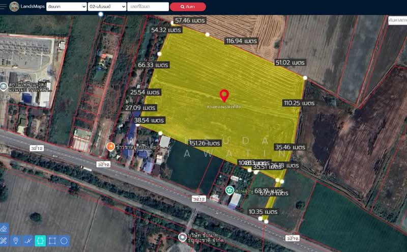Click the LandsMaps title text
This screenshot has width=407, height=252.
point(33,7)
